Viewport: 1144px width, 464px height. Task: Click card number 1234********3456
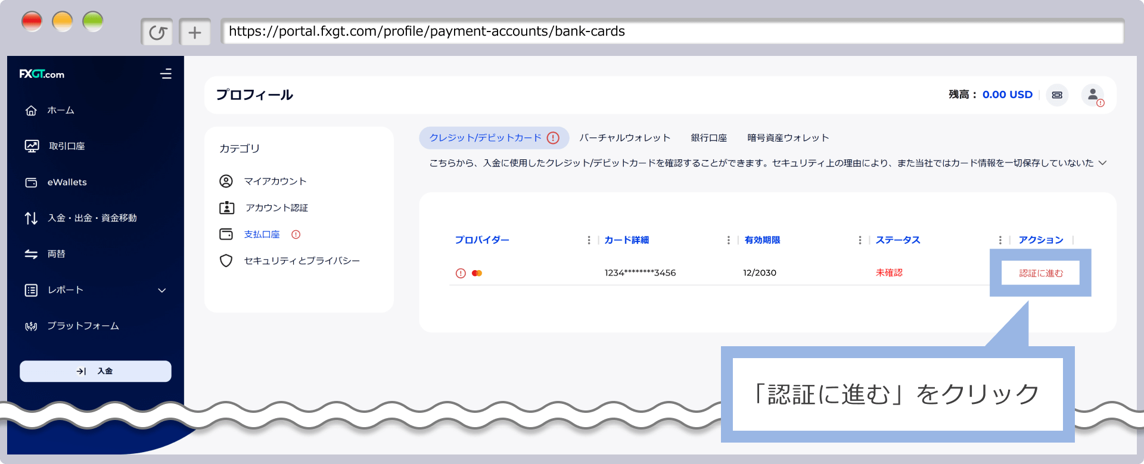[641, 273]
